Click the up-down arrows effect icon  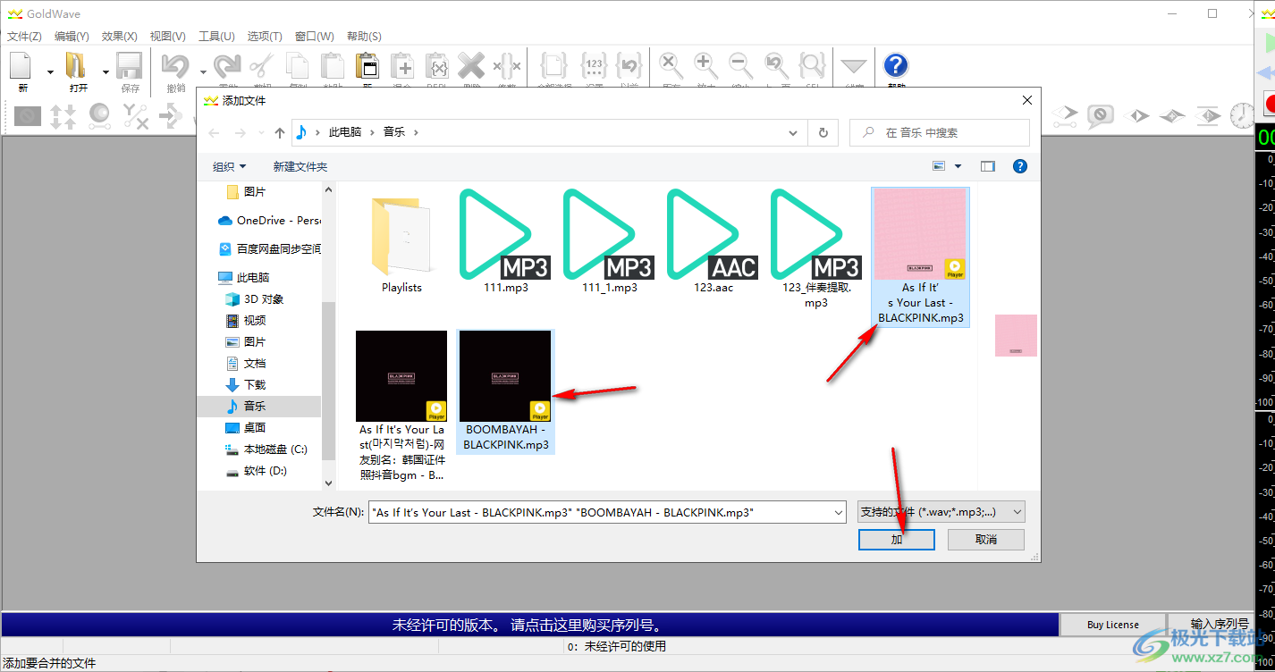[x=63, y=115]
